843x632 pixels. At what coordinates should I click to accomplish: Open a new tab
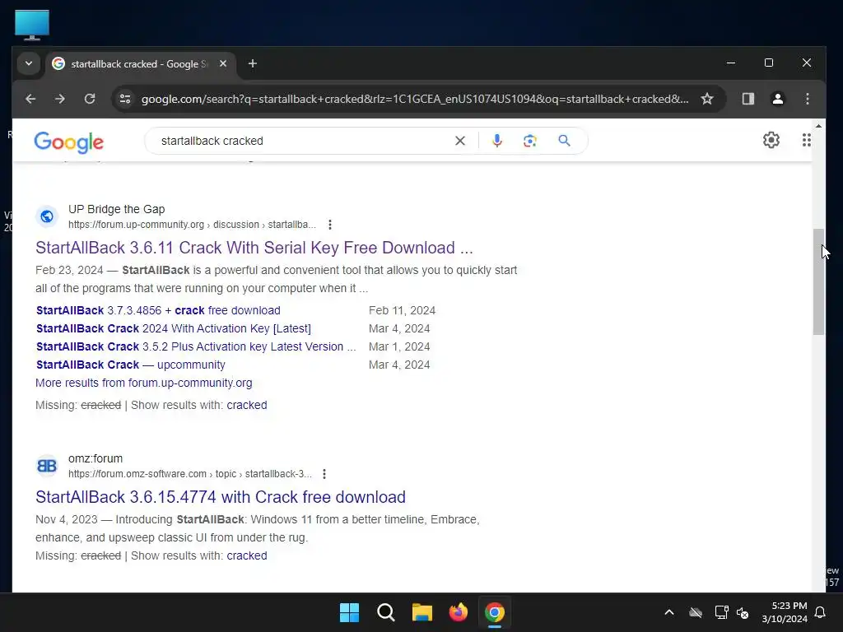tap(252, 63)
